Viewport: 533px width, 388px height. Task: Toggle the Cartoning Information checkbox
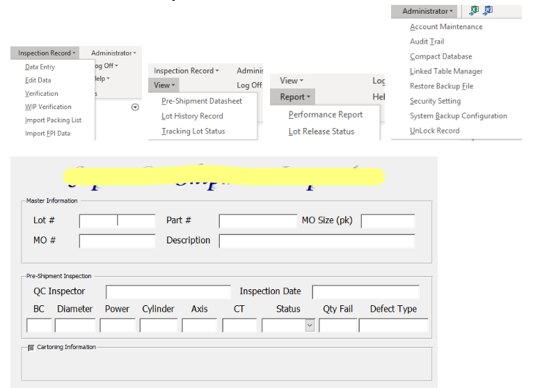[31, 347]
